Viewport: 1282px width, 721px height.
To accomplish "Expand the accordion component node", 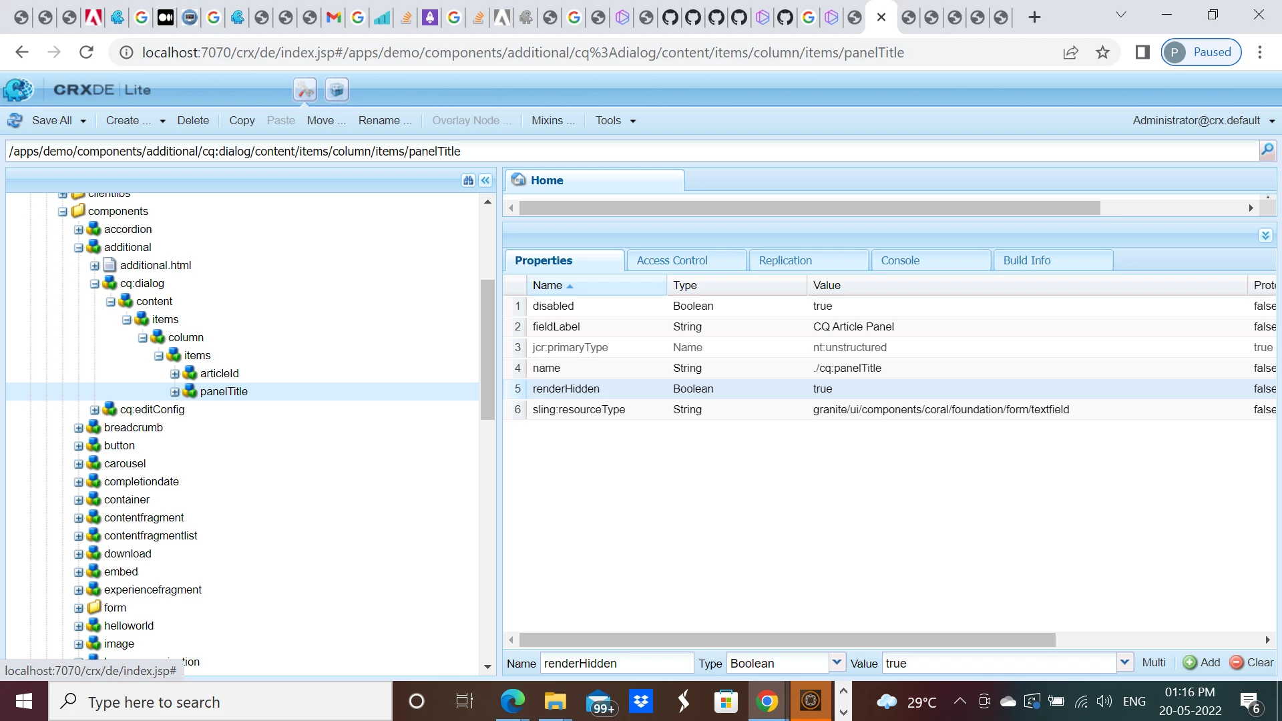I will (79, 230).
